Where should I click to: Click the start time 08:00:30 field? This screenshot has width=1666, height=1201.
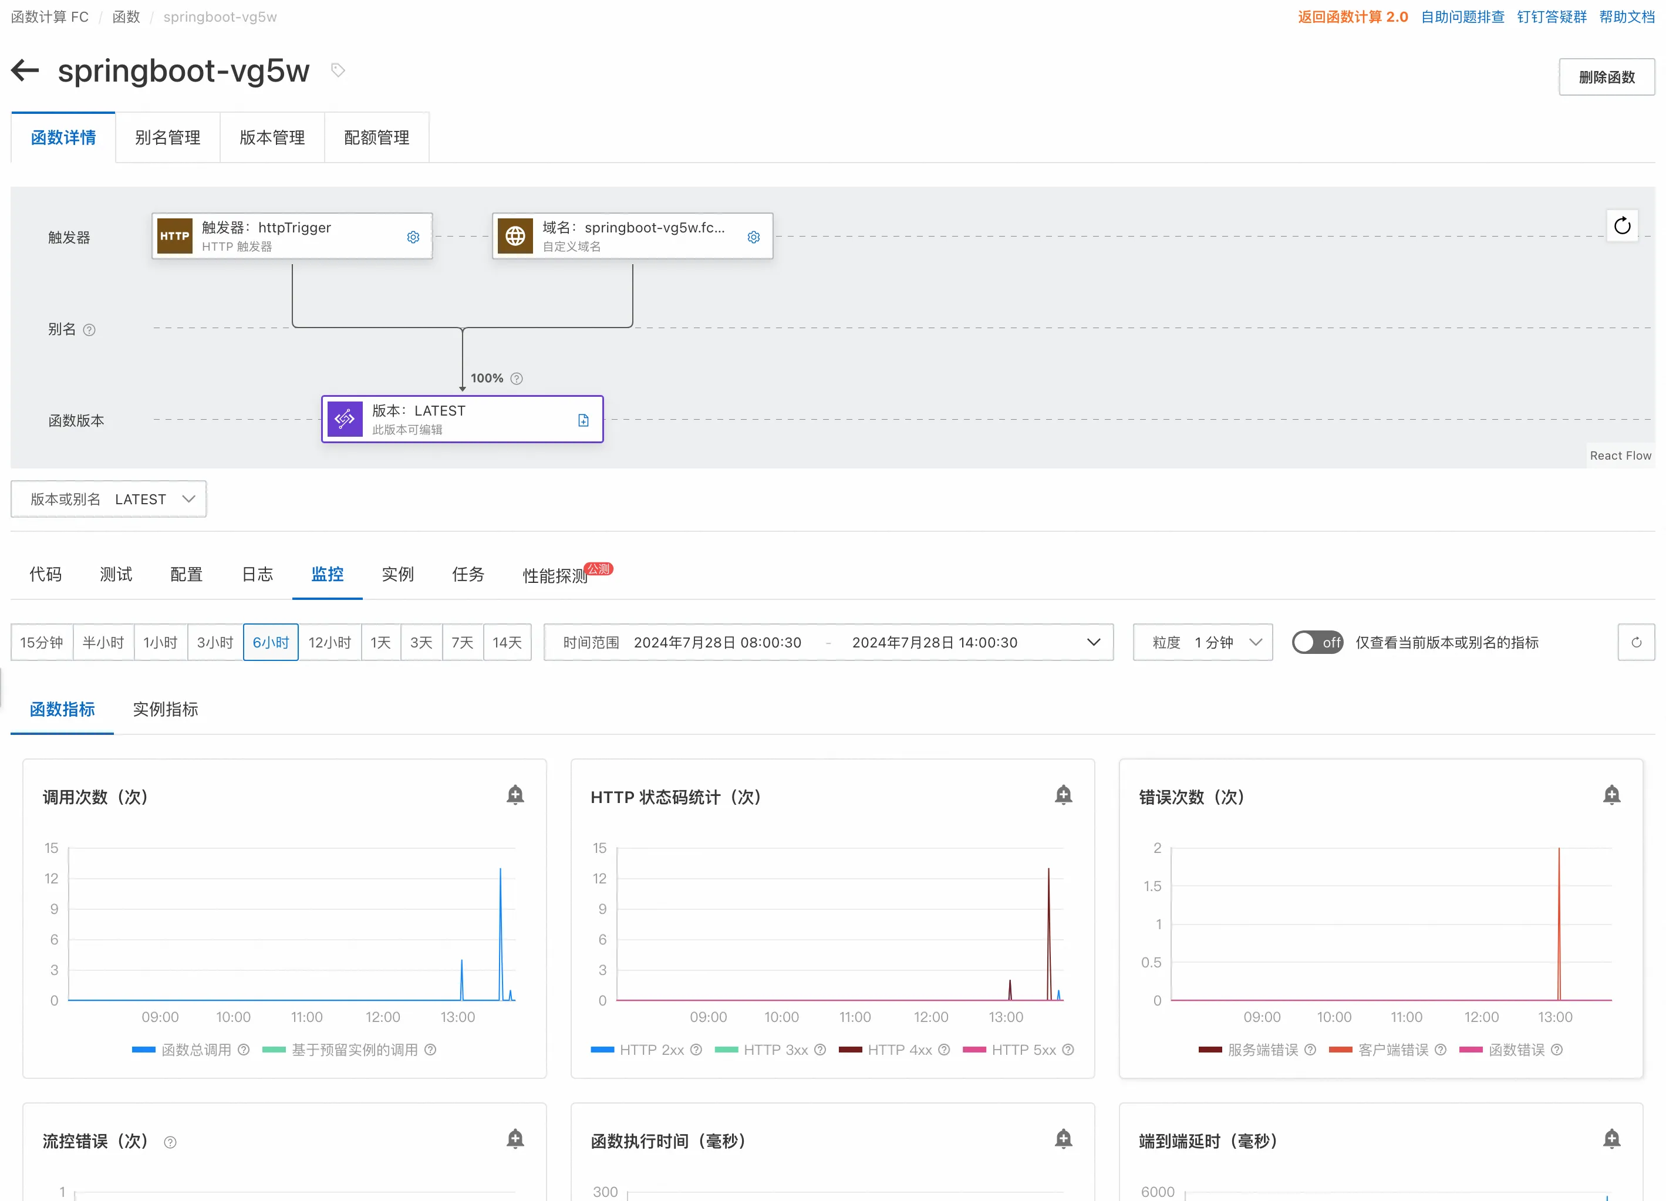[717, 643]
